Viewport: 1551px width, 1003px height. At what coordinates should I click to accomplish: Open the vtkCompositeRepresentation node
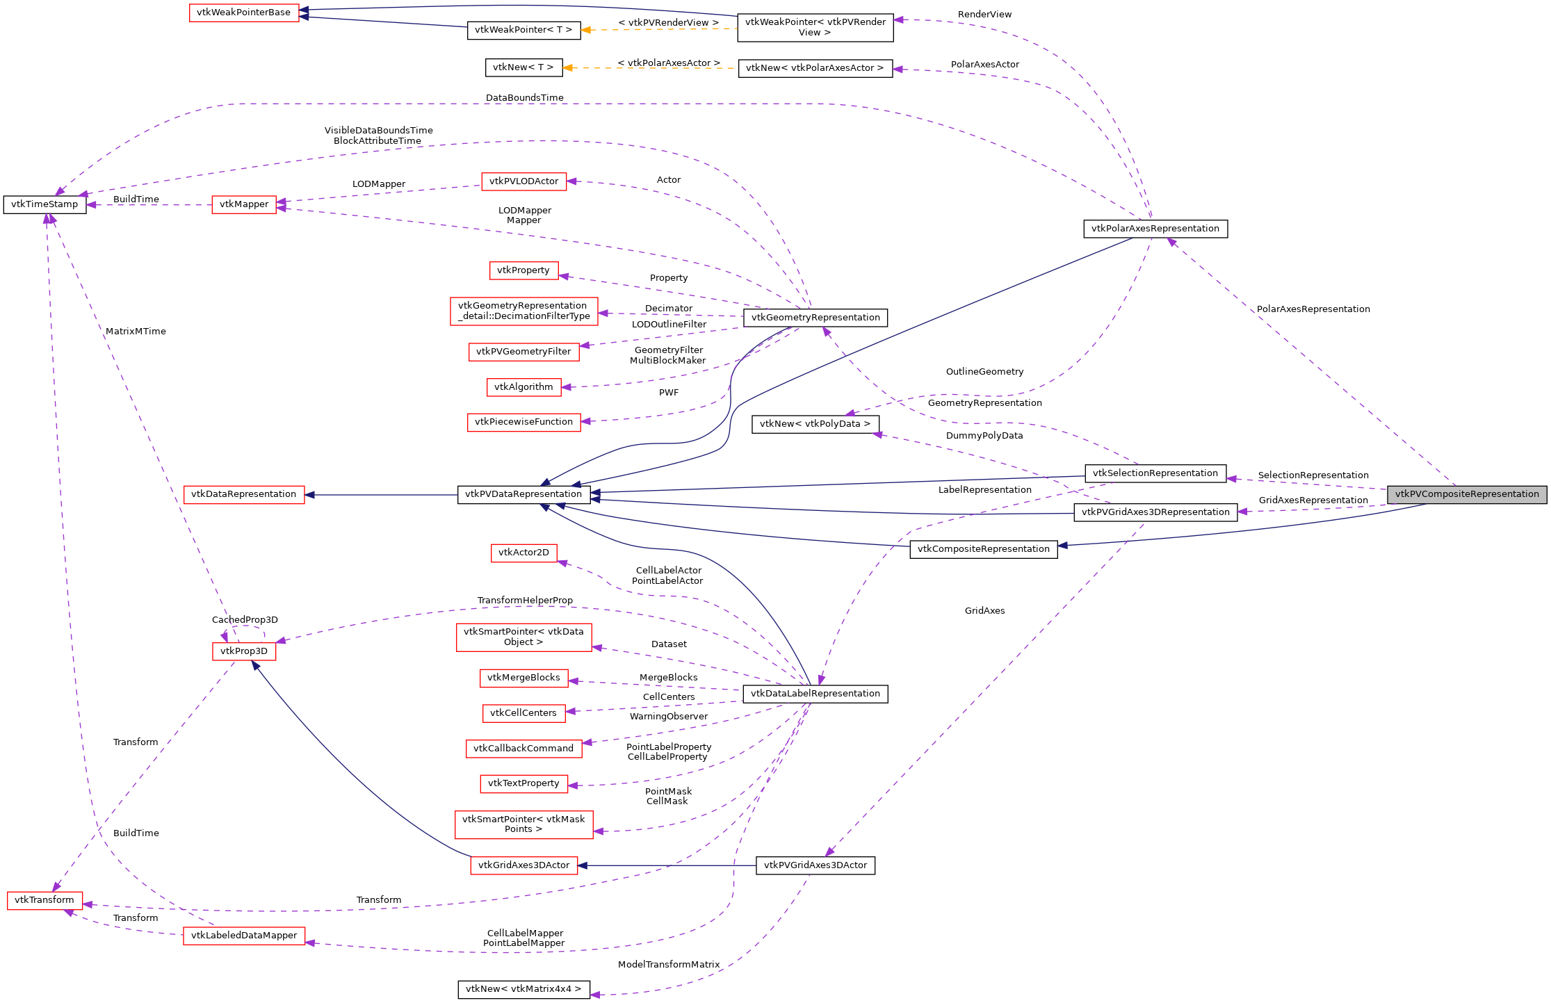point(984,548)
